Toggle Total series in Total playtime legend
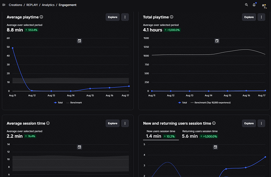 (x=183, y=103)
